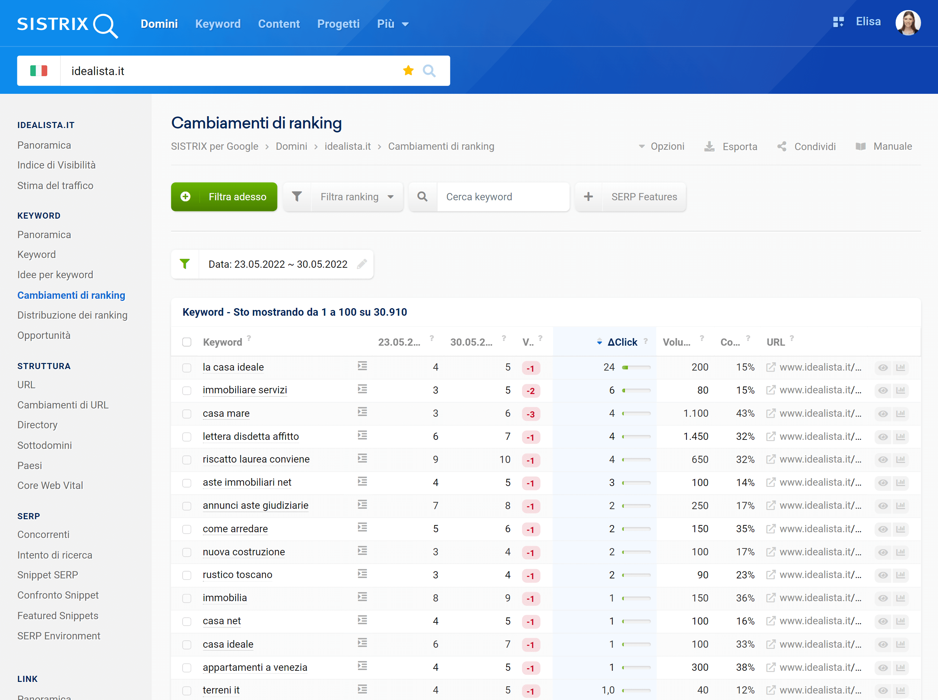The image size is (938, 700).
Task: Click the Cerca keyword input field
Action: tap(503, 197)
